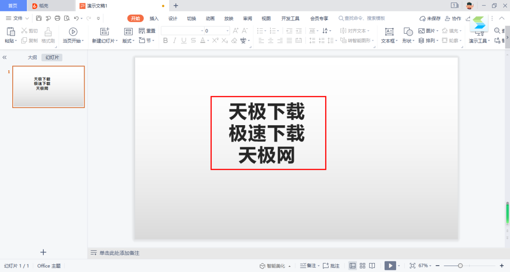Viewport: 510px width, 272px height.
Task: Click the Text Box (文本框) icon
Action: [x=389, y=31]
